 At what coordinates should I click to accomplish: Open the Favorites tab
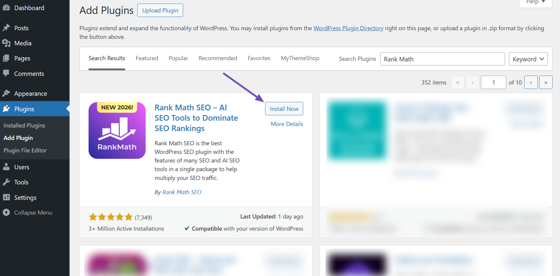(259, 58)
